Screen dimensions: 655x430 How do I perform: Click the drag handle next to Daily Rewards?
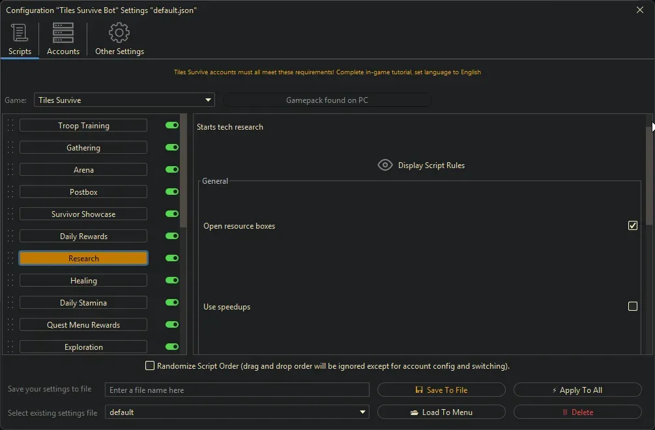pos(10,236)
